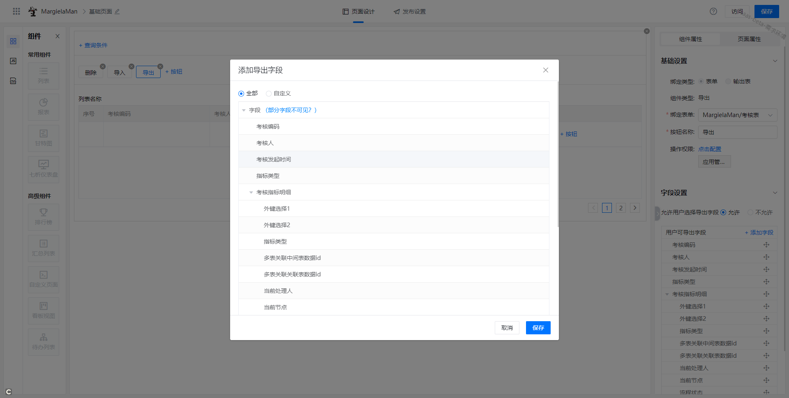This screenshot has height=398, width=789.
Task: Click 点击配置 permission link
Action: click(x=710, y=149)
